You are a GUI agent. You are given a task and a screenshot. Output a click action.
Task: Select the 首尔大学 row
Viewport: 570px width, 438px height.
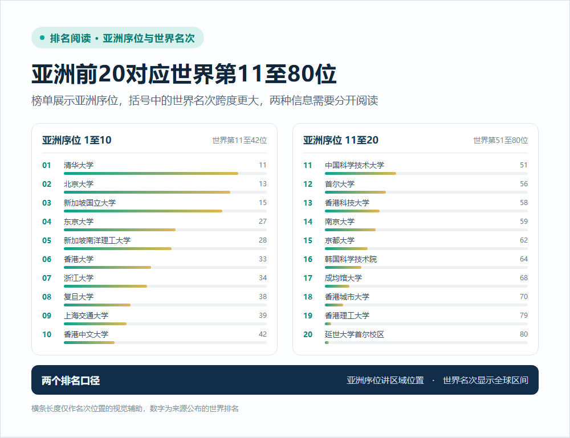click(x=416, y=187)
